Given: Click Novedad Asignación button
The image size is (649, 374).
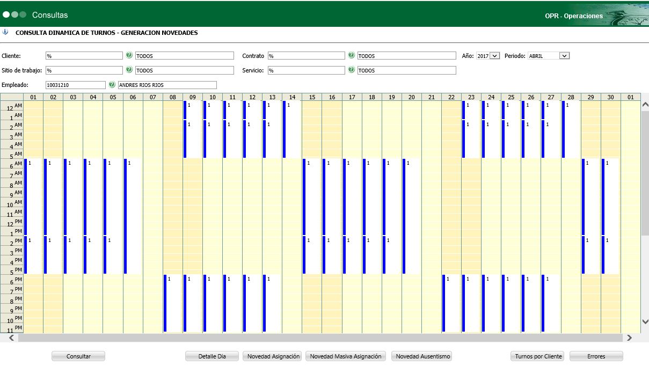Looking at the screenshot, I should click(x=273, y=356).
